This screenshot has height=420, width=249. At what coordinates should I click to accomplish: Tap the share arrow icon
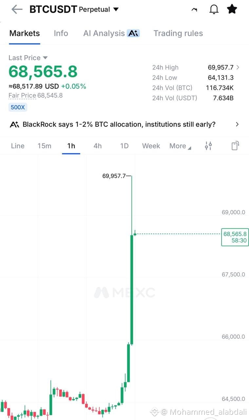(194, 10)
